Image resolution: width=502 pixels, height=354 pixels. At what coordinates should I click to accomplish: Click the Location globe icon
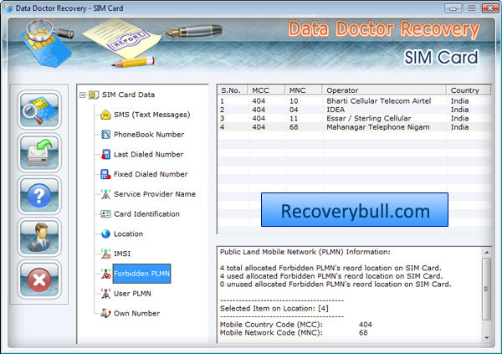click(x=105, y=233)
